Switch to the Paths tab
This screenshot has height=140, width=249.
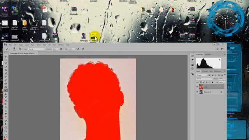pyautogui.click(x=211, y=71)
